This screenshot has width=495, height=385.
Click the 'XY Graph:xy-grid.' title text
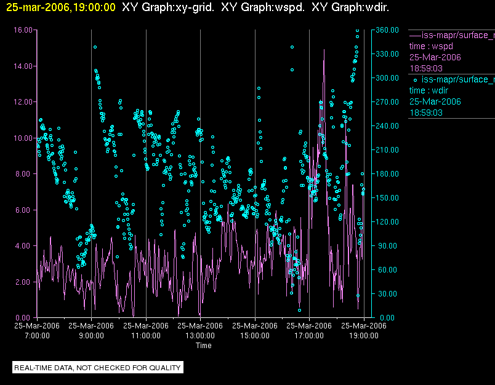(166, 7)
